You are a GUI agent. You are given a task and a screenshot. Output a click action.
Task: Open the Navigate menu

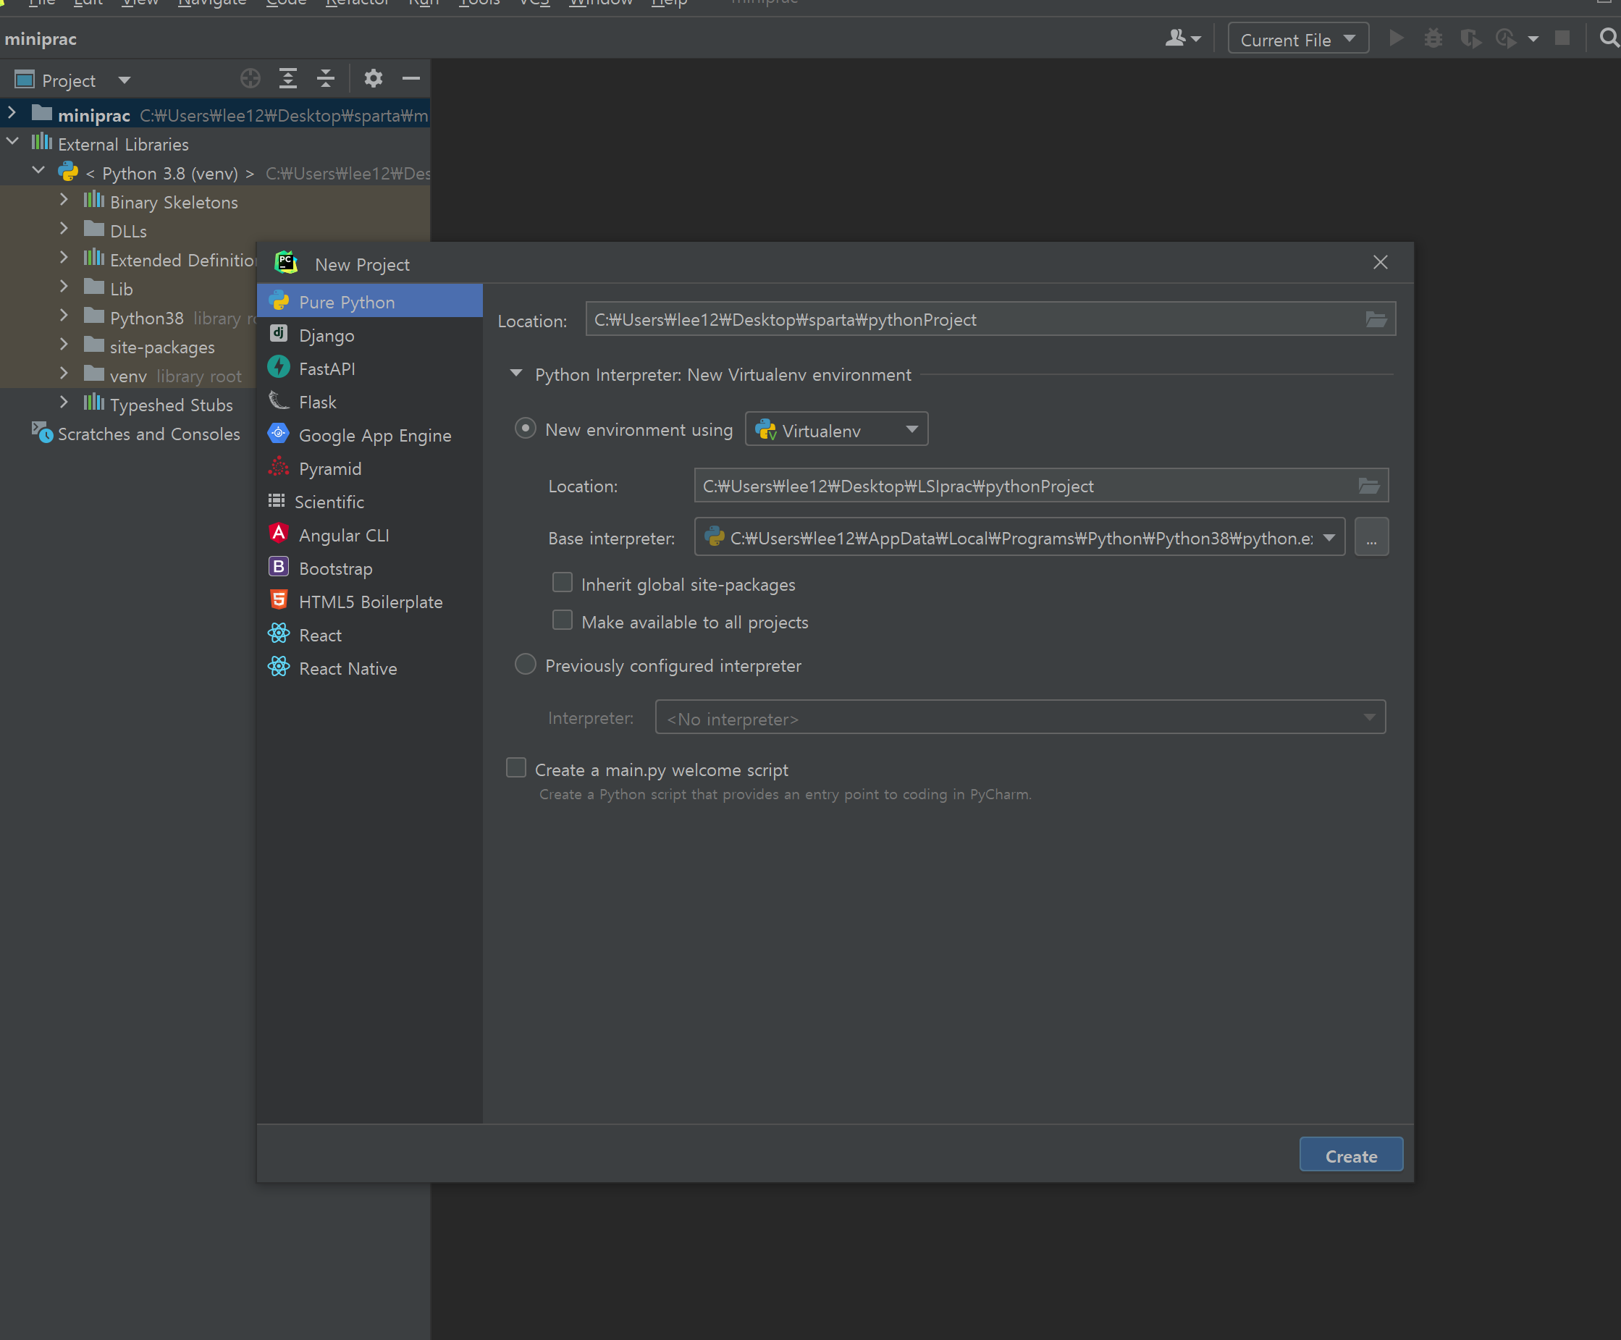point(212,3)
